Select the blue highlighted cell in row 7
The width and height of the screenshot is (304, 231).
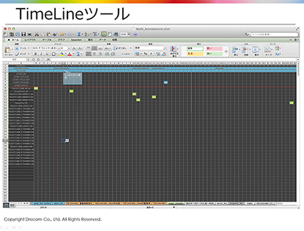click(165, 82)
